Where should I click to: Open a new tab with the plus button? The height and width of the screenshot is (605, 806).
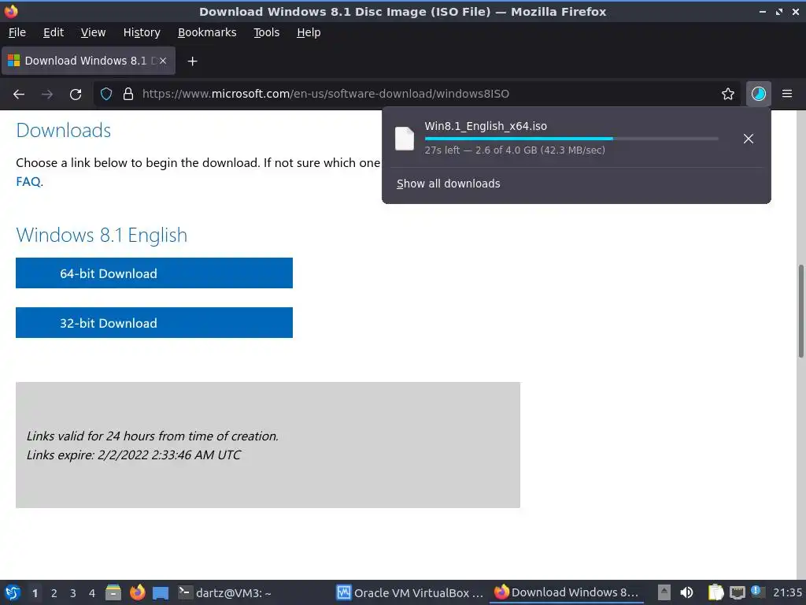click(x=192, y=61)
